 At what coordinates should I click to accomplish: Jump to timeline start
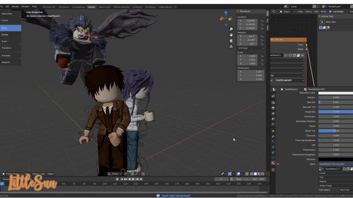[122, 179]
